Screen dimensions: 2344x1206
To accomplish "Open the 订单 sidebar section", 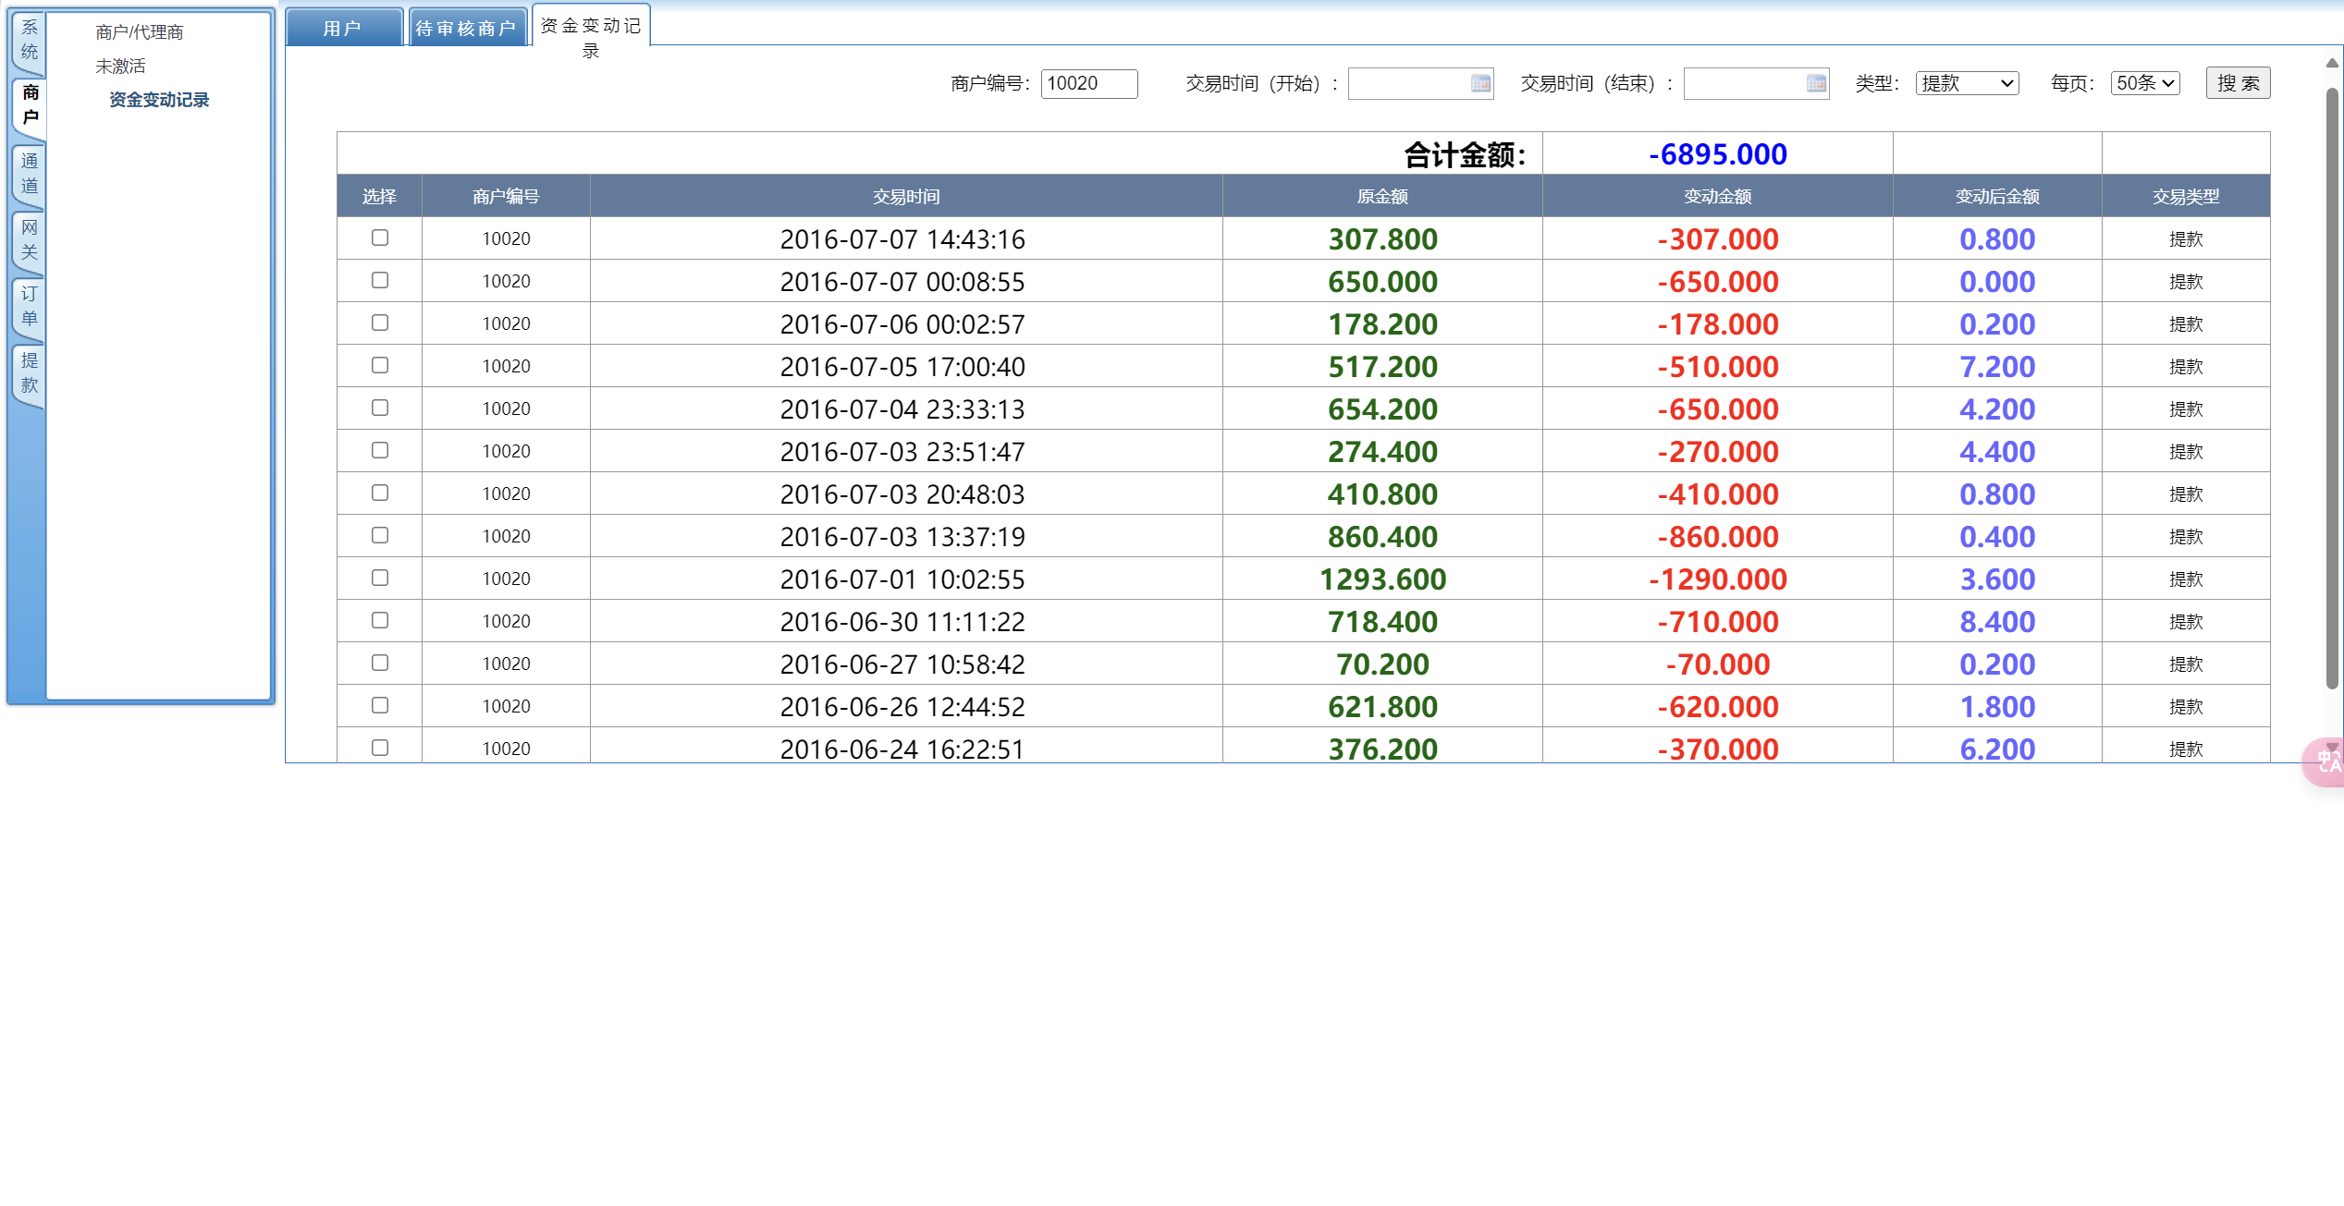I will (x=30, y=306).
